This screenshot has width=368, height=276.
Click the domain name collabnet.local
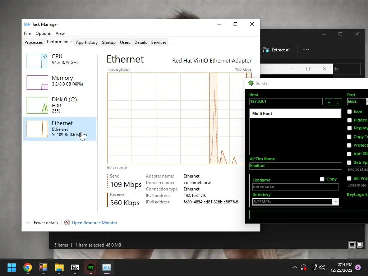tap(197, 183)
